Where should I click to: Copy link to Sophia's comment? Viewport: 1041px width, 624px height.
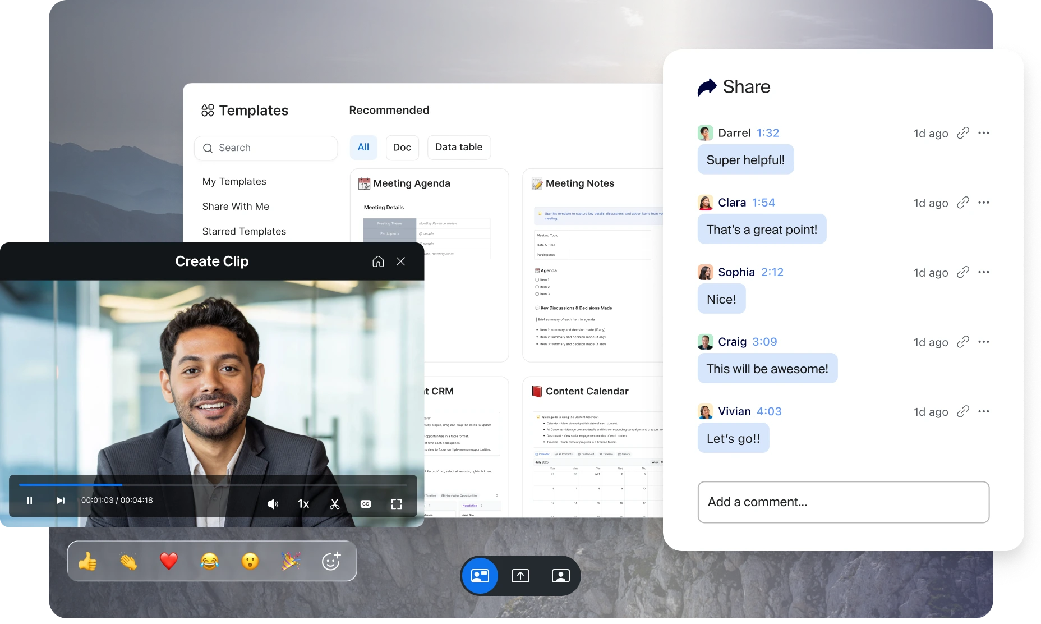point(963,272)
